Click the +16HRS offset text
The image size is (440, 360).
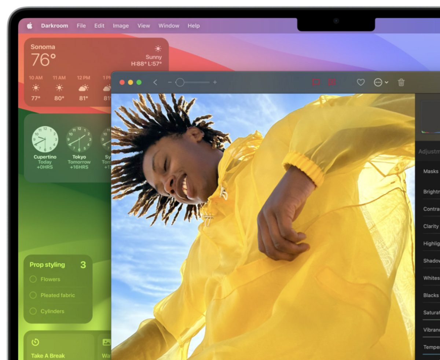(x=79, y=167)
